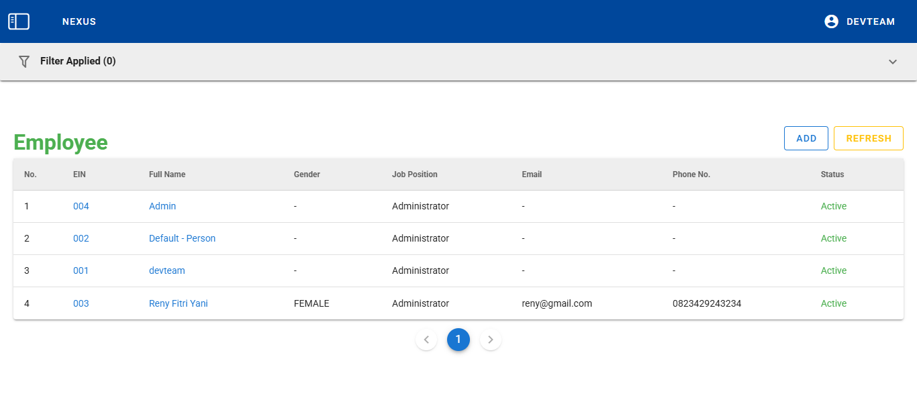
Task: Click the NEXUS app title
Action: coord(79,21)
